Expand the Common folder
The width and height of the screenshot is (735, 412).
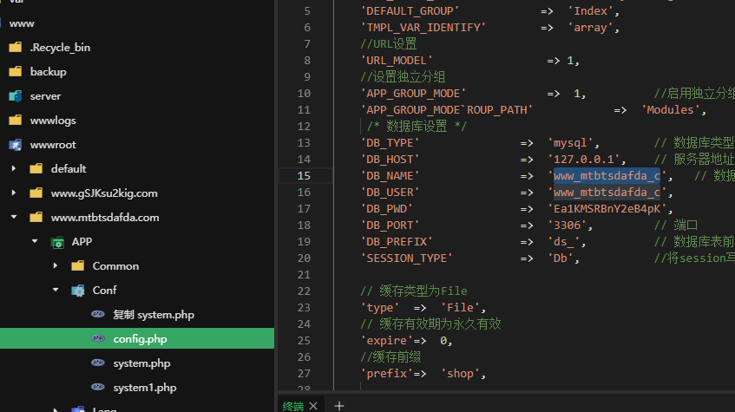pos(56,266)
